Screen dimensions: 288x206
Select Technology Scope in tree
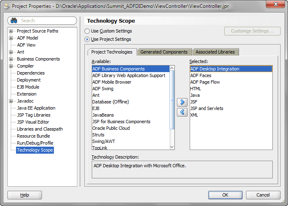(x=35, y=150)
